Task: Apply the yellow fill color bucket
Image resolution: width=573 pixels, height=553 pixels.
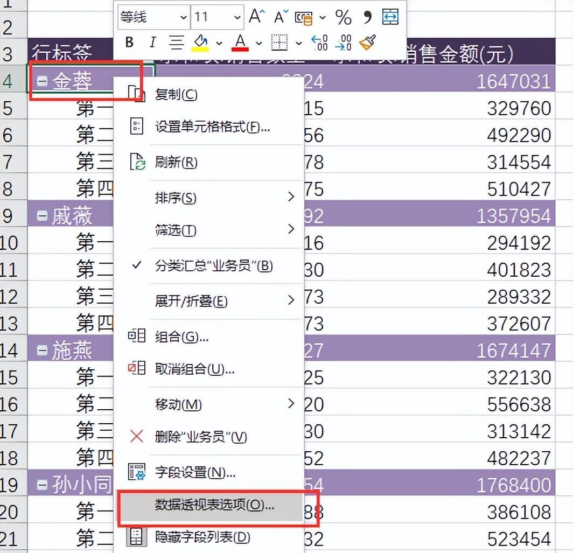Action: click(200, 43)
